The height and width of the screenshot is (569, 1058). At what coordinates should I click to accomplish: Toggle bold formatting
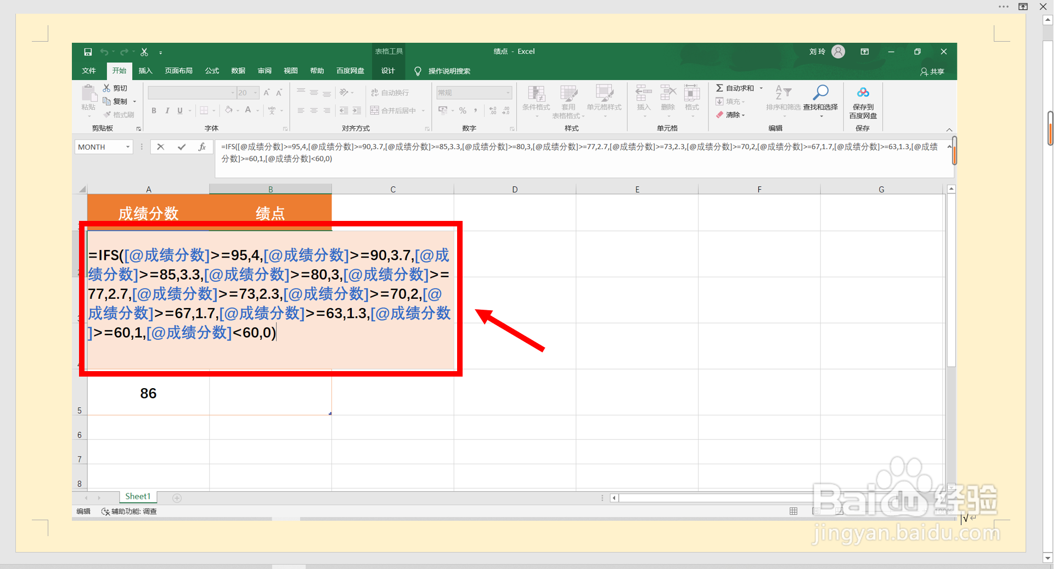coord(154,110)
